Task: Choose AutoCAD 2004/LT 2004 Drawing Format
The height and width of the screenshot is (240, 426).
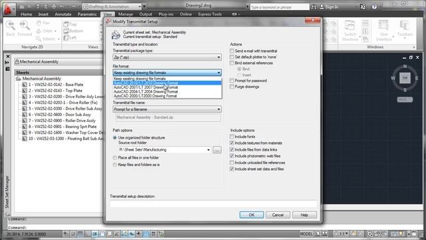Action: [x=167, y=92]
